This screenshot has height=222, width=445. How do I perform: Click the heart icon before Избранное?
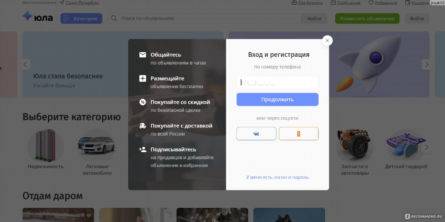point(371,3)
